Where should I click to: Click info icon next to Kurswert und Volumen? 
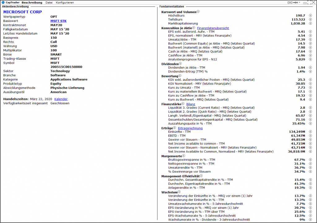pyautogui.click(x=198, y=11)
